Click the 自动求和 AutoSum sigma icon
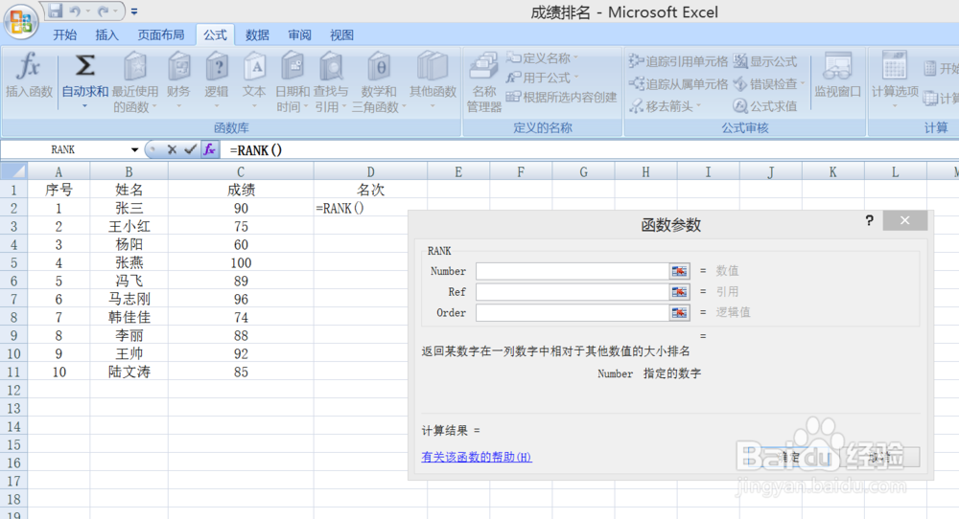Screen dimensions: 959x519 85,66
